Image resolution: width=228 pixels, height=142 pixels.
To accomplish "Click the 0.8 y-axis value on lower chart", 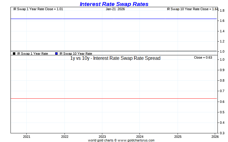I will pos(222,80).
